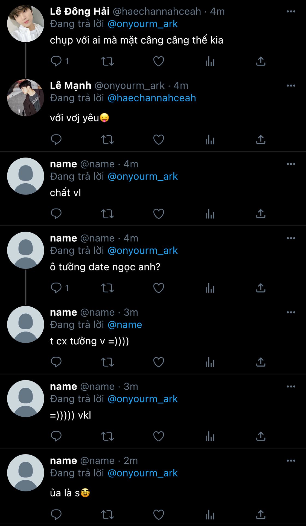Open Lê Đông Hải's profile picture
The image size is (306, 526).
[25, 24]
